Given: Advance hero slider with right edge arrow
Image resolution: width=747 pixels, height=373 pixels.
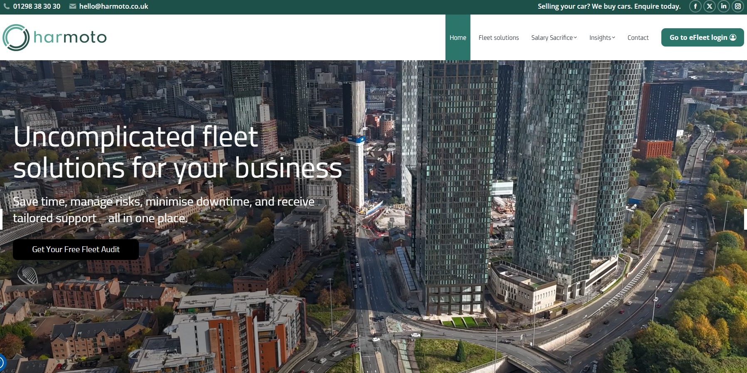Looking at the screenshot, I should (745, 219).
